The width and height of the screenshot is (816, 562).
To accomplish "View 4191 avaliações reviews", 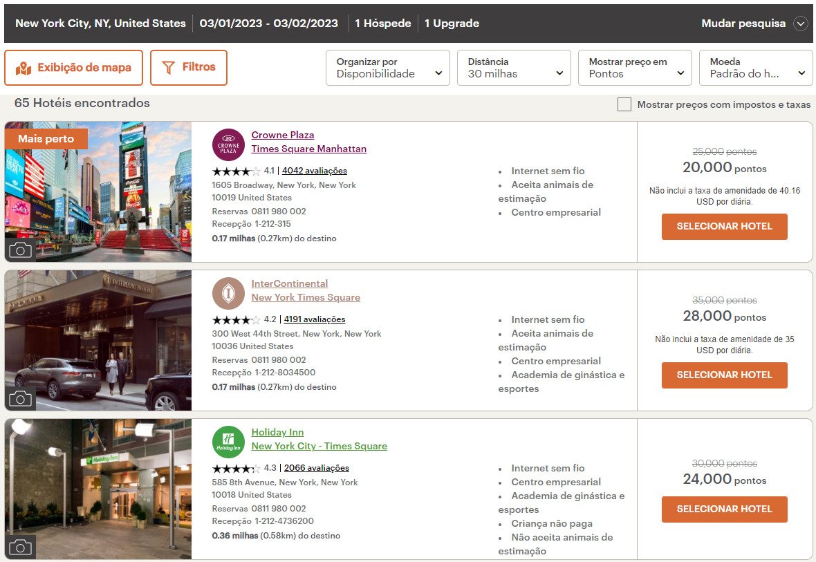I will click(x=315, y=319).
